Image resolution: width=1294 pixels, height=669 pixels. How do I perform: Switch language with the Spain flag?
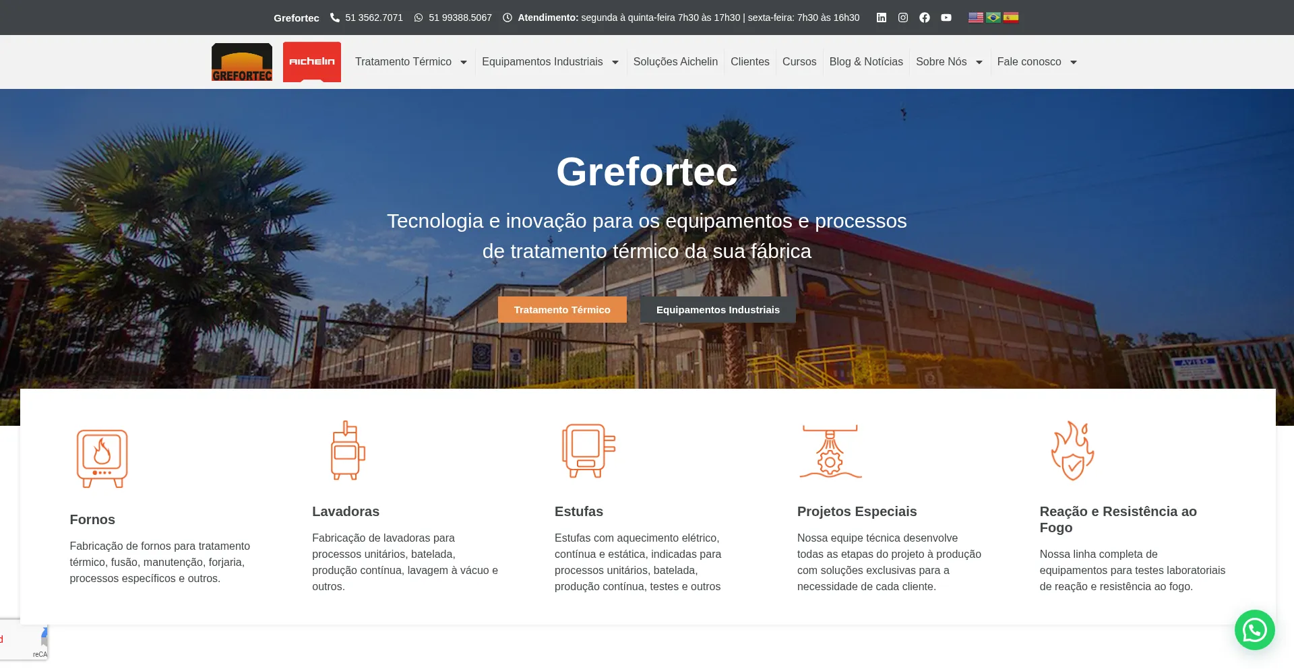1011,18
